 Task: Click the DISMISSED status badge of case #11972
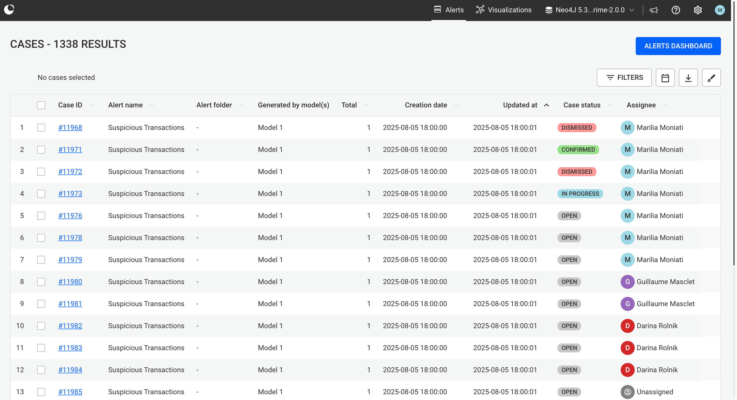[x=577, y=172]
